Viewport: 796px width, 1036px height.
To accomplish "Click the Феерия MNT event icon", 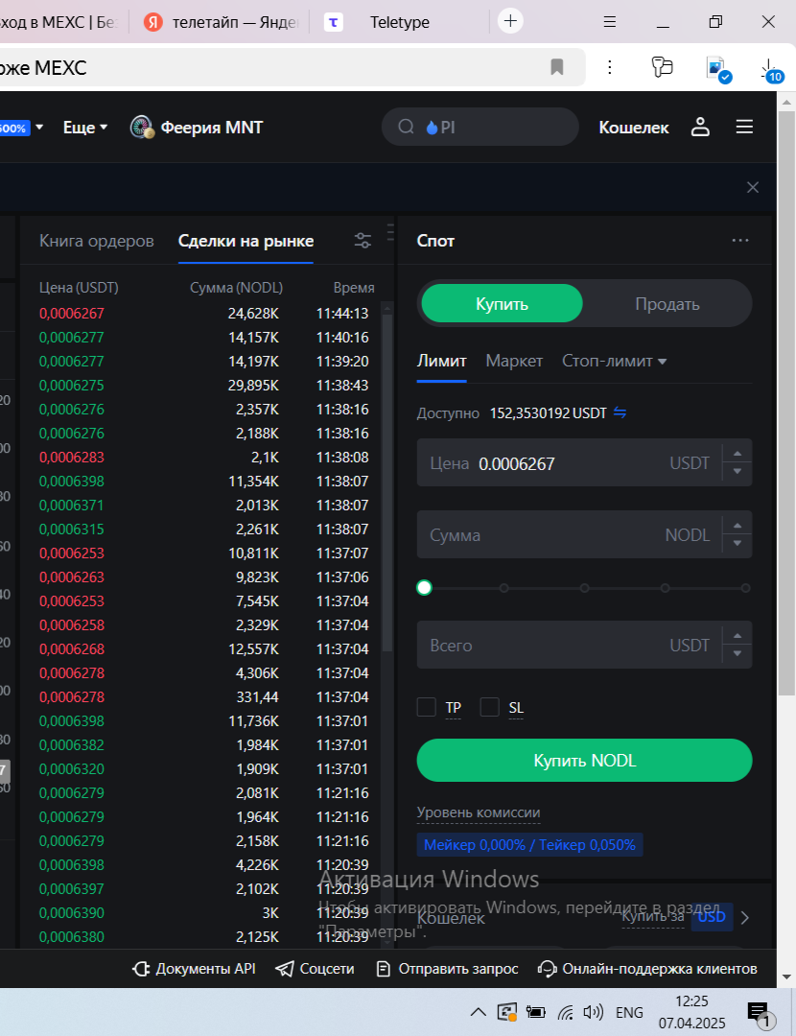I will (x=142, y=127).
